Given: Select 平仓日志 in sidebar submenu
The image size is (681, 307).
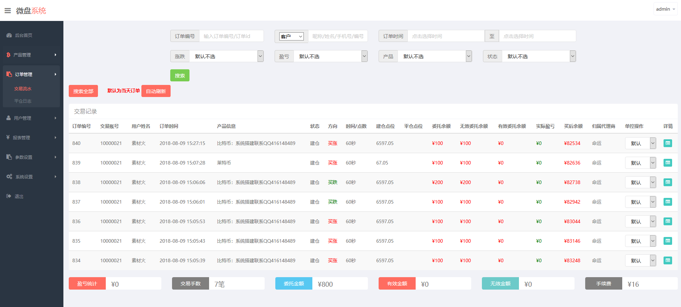Looking at the screenshot, I should point(23,101).
